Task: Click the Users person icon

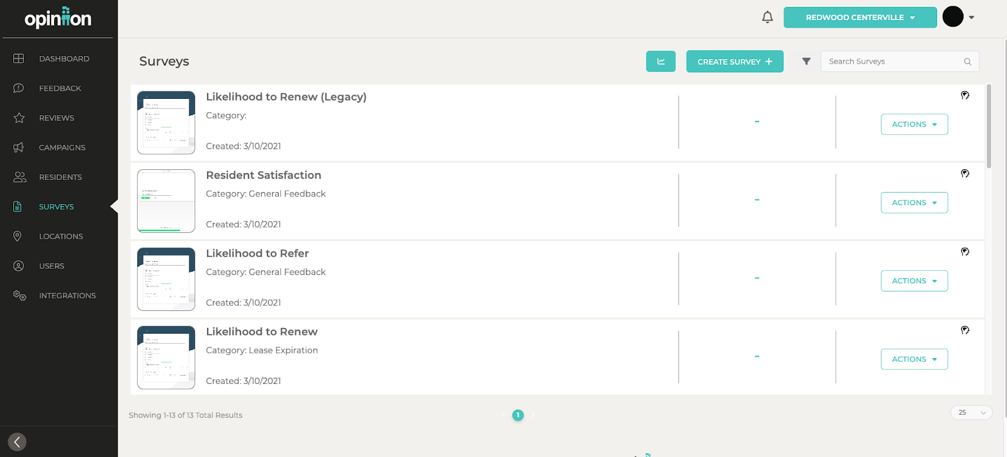Action: click(19, 266)
